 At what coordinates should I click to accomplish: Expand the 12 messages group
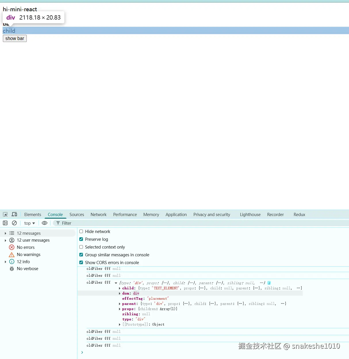[5, 233]
